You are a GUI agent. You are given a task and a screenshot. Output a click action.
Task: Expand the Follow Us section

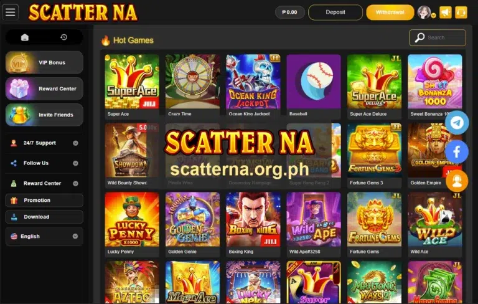(x=44, y=163)
